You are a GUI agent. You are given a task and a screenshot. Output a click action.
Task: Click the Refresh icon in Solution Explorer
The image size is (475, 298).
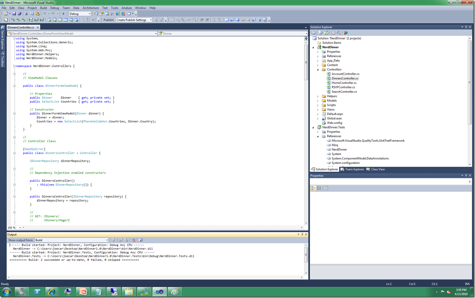tap(326, 33)
